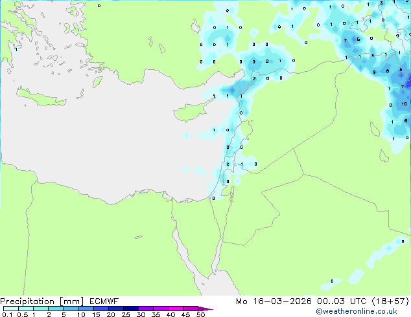Click the map value '4' in blue area
Screen dimensions: 411x317
coord(373,56)
